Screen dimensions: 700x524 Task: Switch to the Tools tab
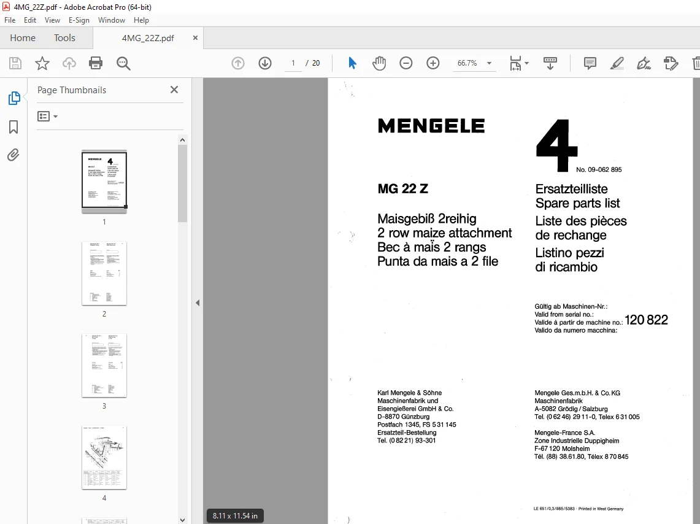point(65,38)
